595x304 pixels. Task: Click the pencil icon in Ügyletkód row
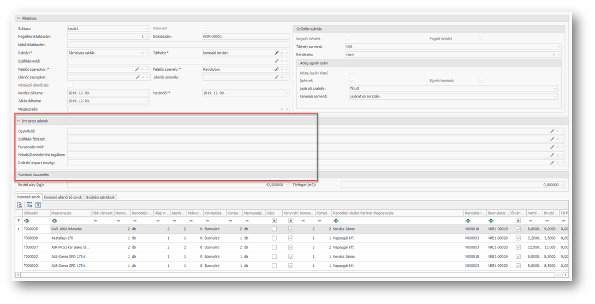pyautogui.click(x=552, y=131)
